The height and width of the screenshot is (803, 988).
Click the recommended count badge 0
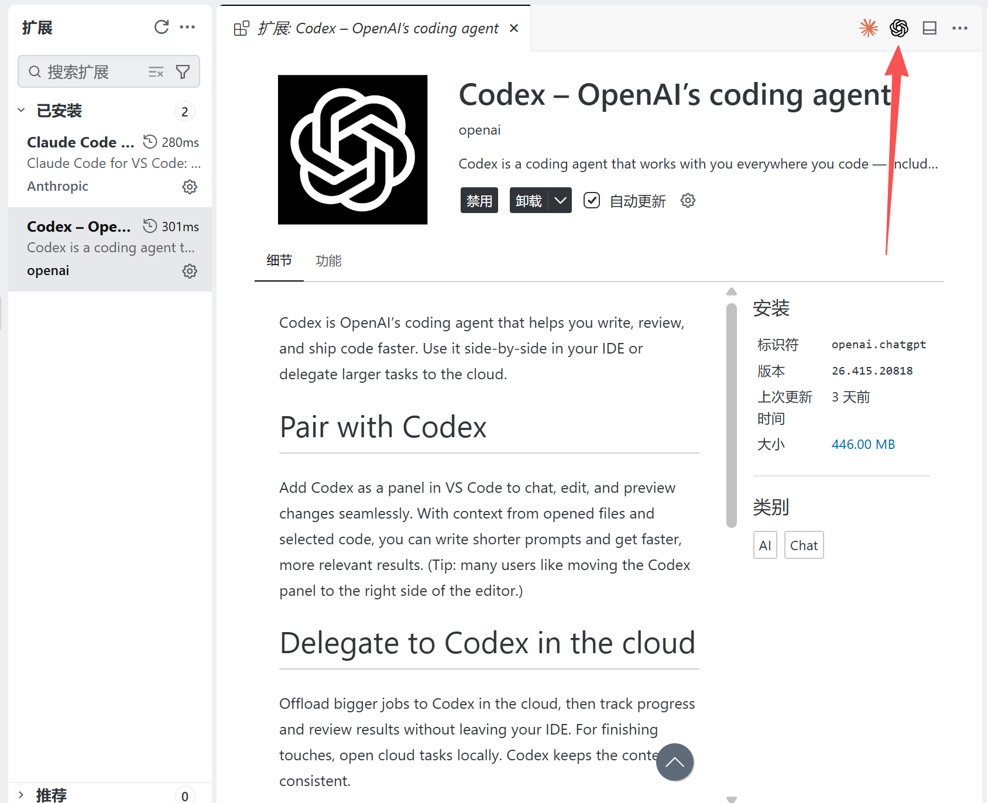point(185,795)
